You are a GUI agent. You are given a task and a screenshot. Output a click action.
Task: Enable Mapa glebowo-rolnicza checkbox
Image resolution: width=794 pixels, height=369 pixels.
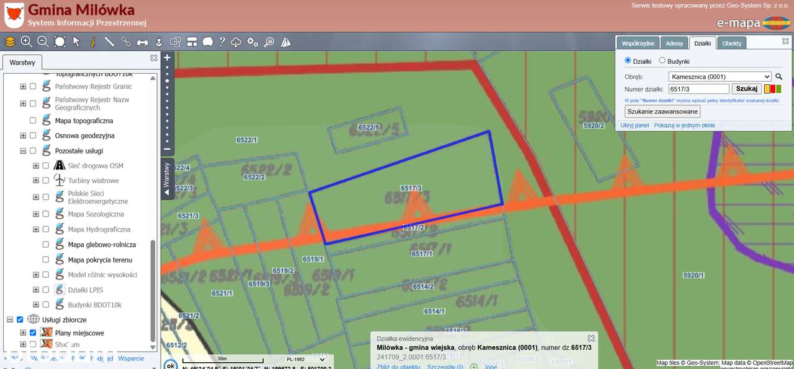[45, 245]
